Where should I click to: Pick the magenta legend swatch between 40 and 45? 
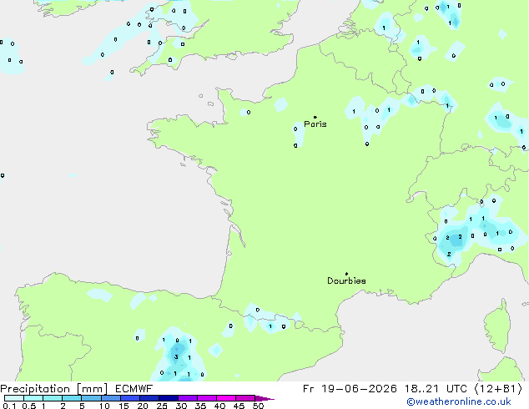point(226,398)
